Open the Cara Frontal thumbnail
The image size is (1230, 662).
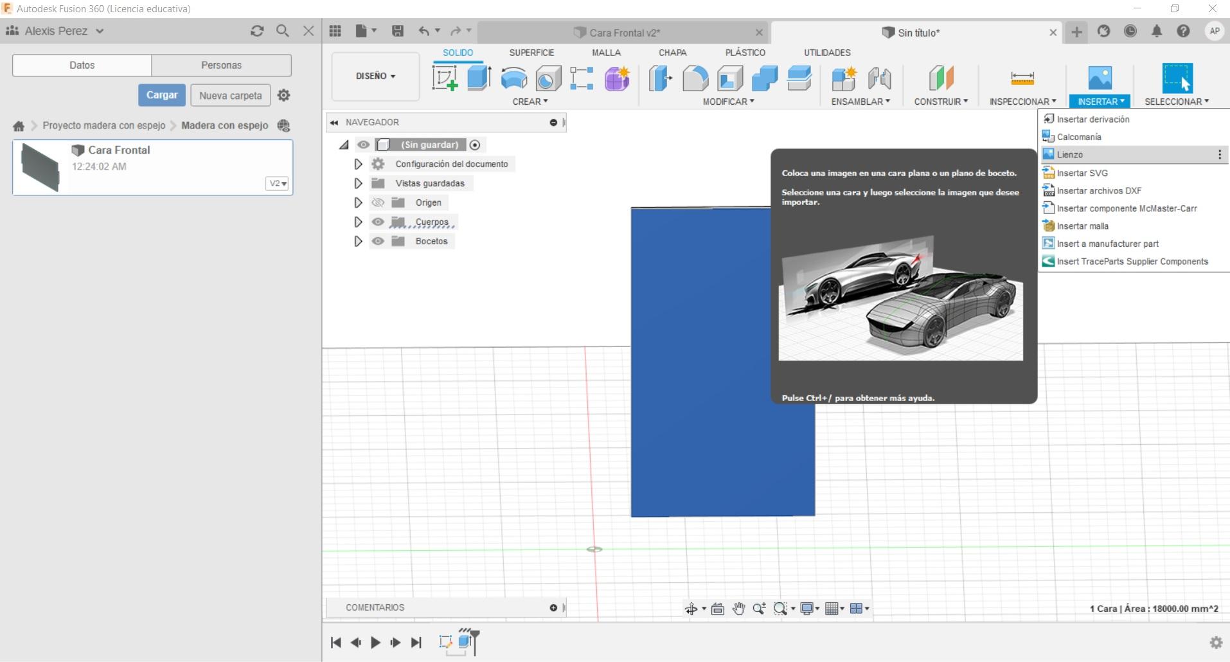pos(40,167)
